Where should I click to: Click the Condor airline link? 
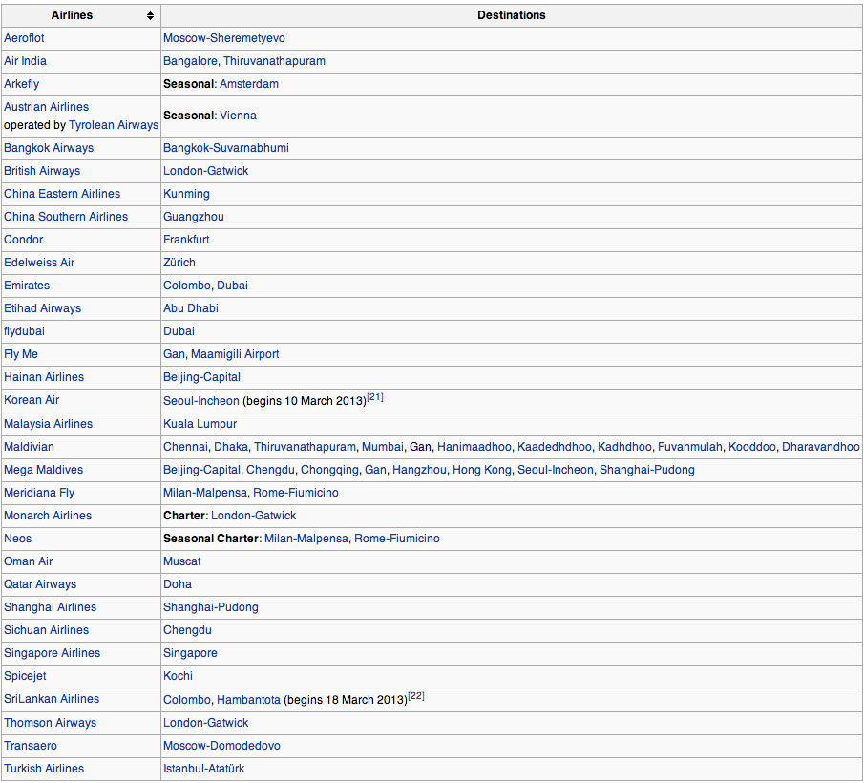pyautogui.click(x=23, y=240)
